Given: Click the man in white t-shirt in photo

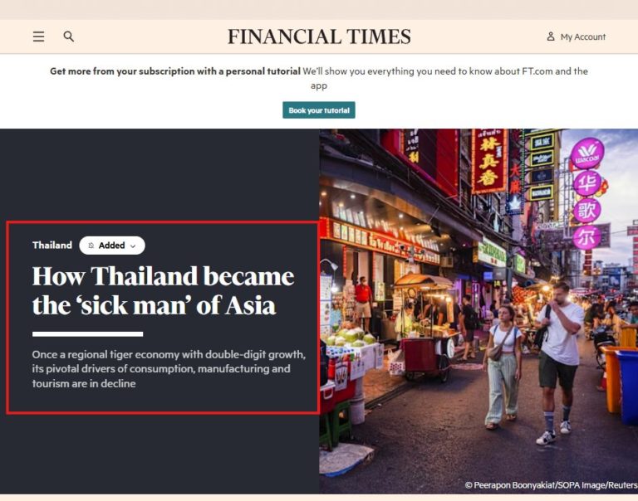Looking at the screenshot, I should click(x=559, y=362).
